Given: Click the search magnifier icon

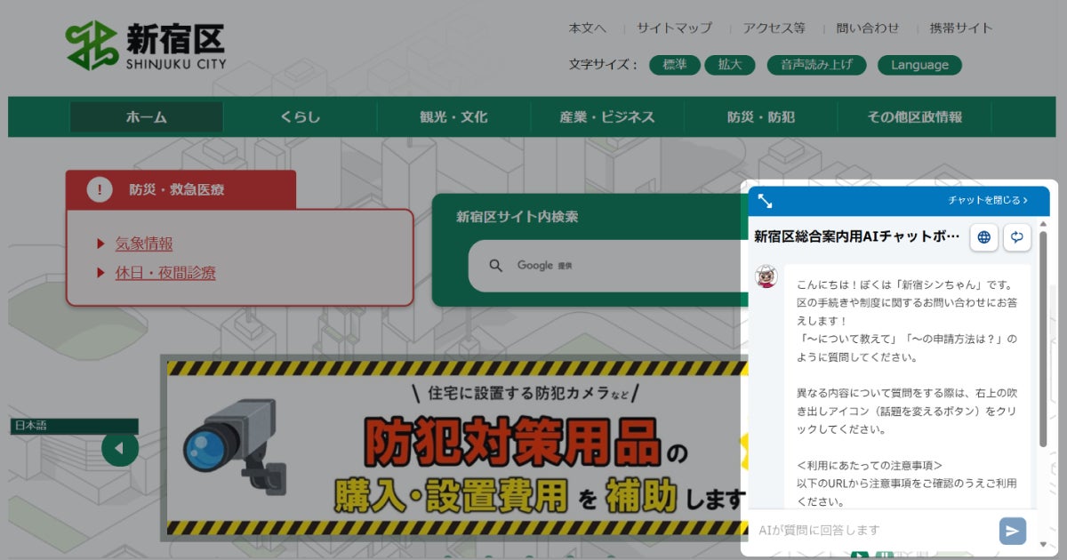Looking at the screenshot, I should click(496, 265).
